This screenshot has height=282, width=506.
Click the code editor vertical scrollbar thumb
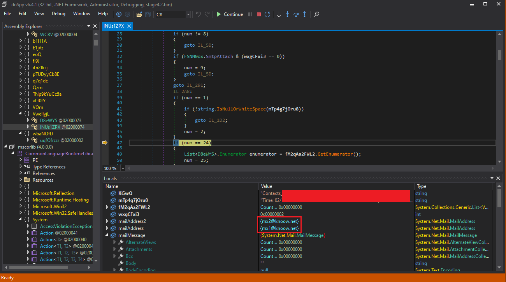point(499,55)
